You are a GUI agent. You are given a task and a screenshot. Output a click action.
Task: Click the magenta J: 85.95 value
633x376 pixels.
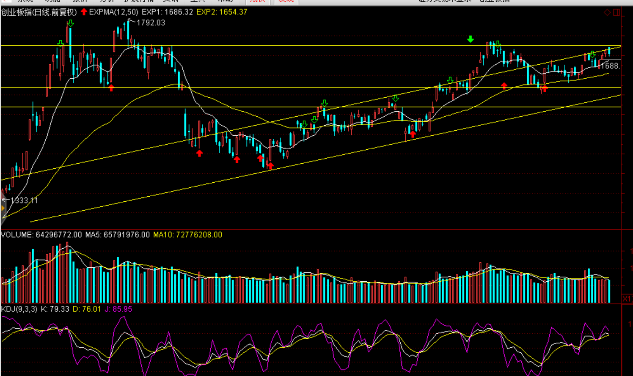(x=118, y=309)
